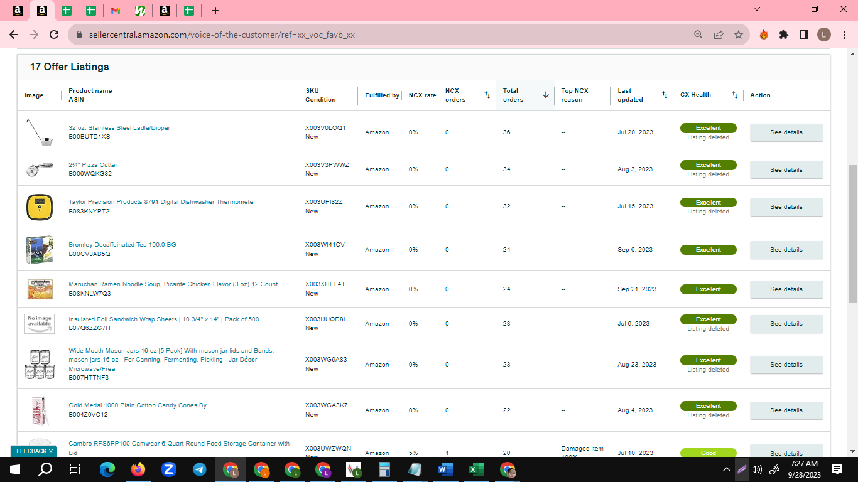Toggle the Chrome side panel icon
This screenshot has width=858, height=482.
tap(804, 35)
